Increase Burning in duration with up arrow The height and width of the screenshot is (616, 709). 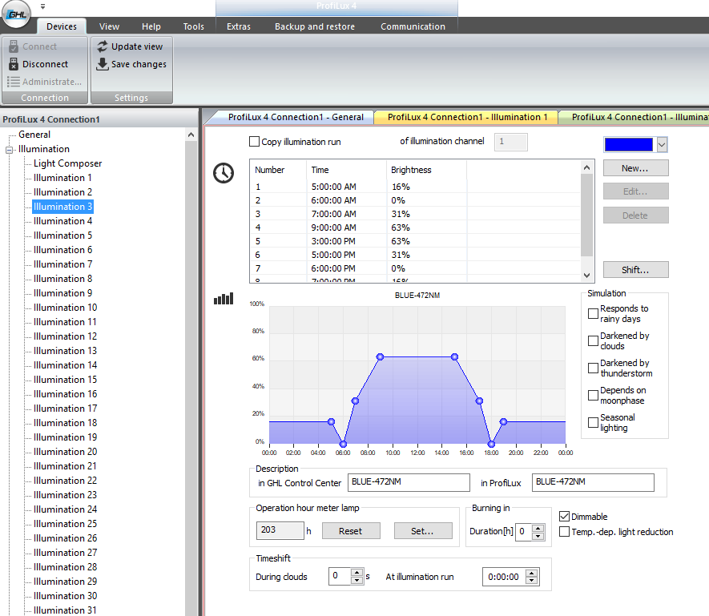[538, 528]
